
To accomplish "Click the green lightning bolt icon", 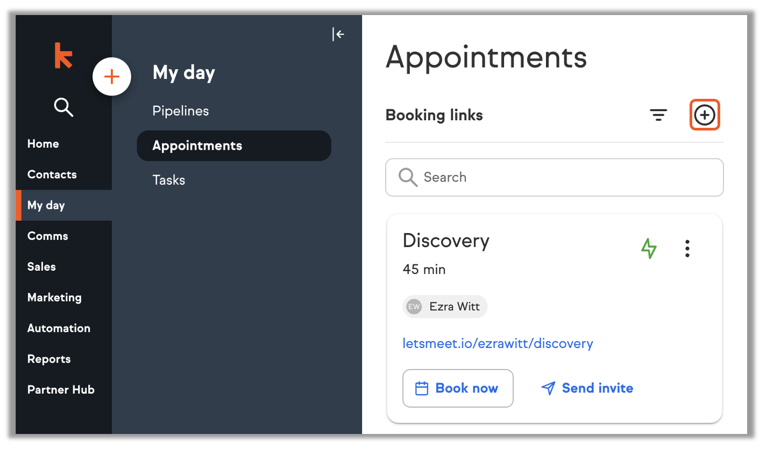I will pos(649,248).
